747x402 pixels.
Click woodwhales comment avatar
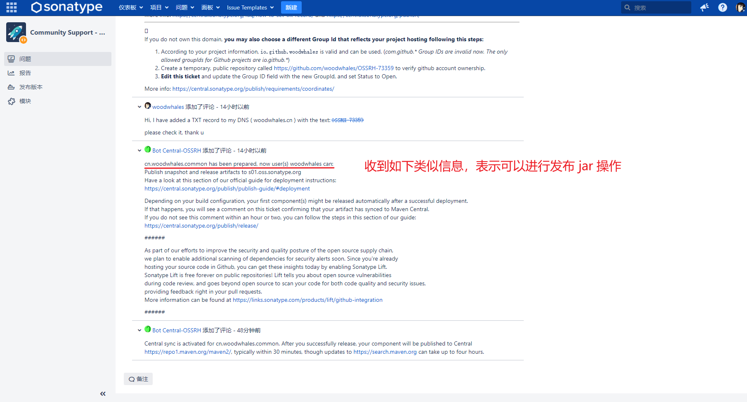click(148, 106)
